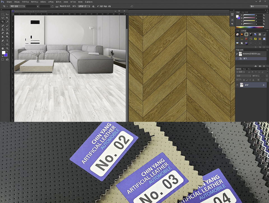Click the crop settings gear icon

click(x=94, y=6)
